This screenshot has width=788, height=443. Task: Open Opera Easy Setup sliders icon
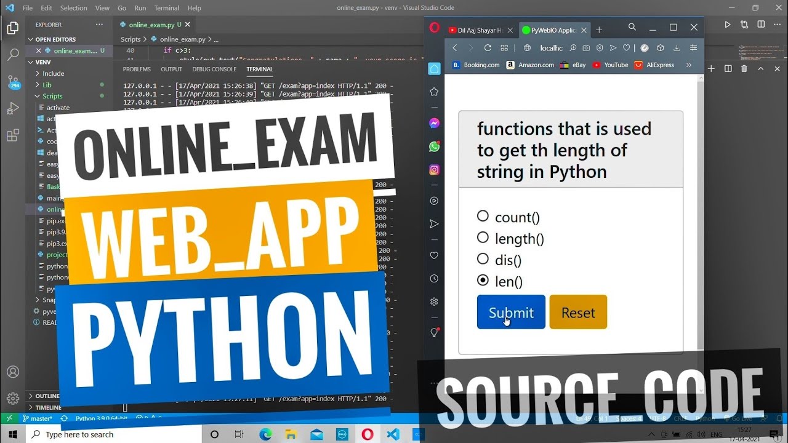click(693, 48)
